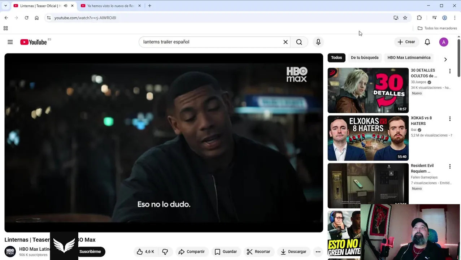
Task: Mute the Linternas tab audio icon
Action: pos(65,6)
